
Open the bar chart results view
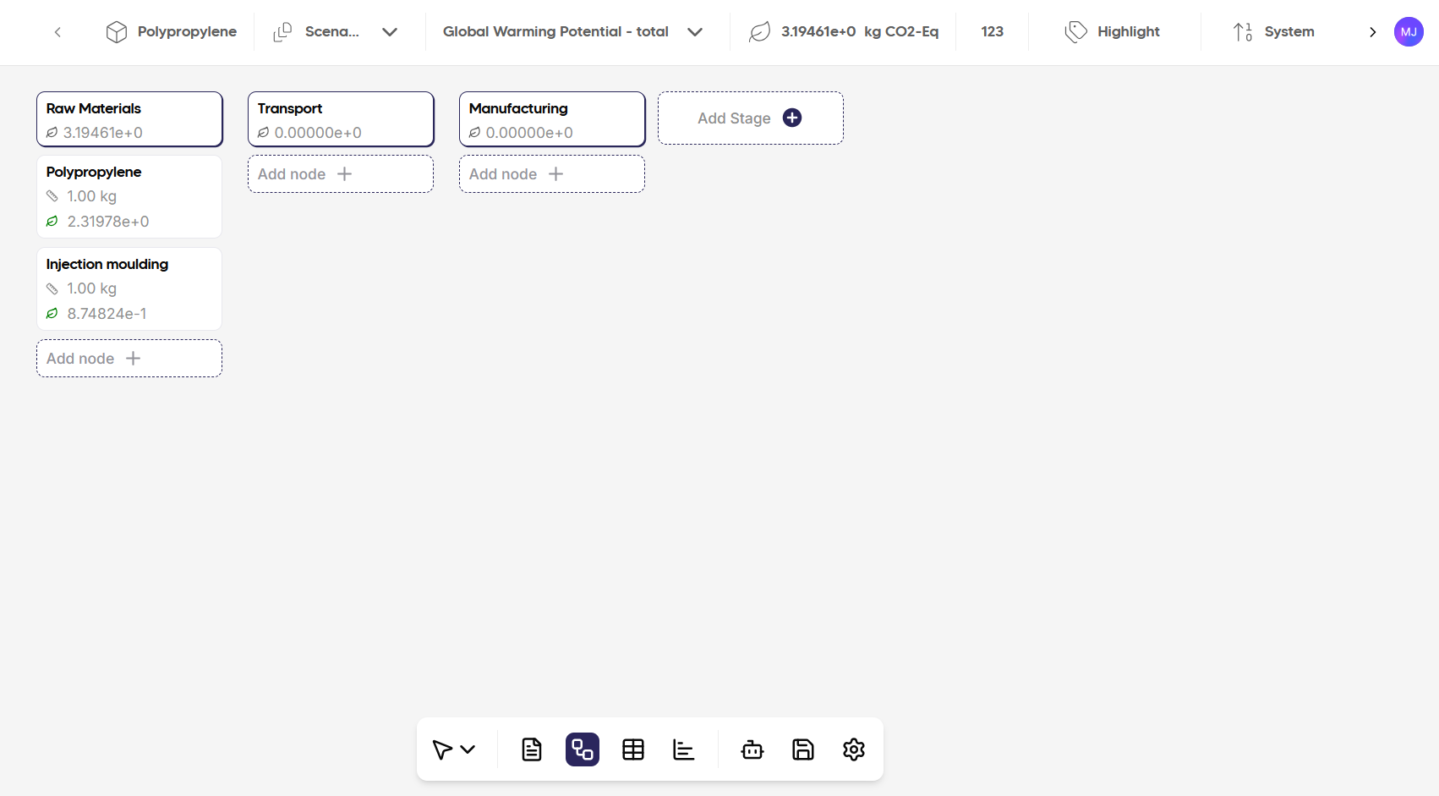pyautogui.click(x=683, y=749)
